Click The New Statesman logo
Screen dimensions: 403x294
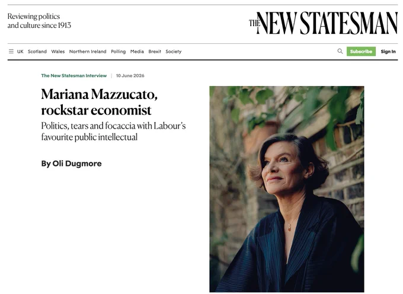tap(323, 23)
